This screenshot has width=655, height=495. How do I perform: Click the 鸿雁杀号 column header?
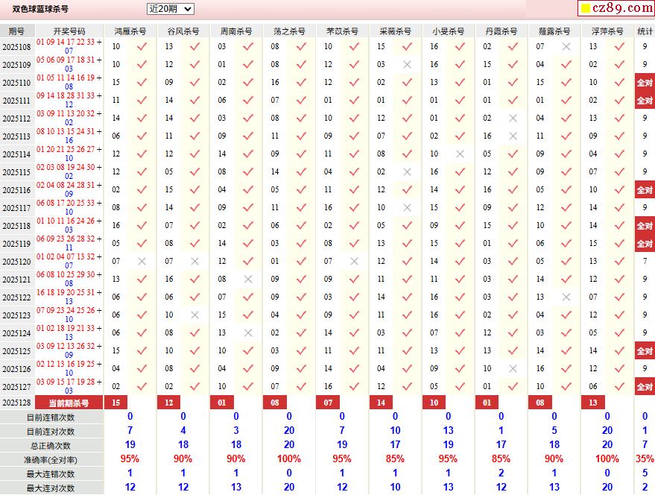click(x=130, y=31)
